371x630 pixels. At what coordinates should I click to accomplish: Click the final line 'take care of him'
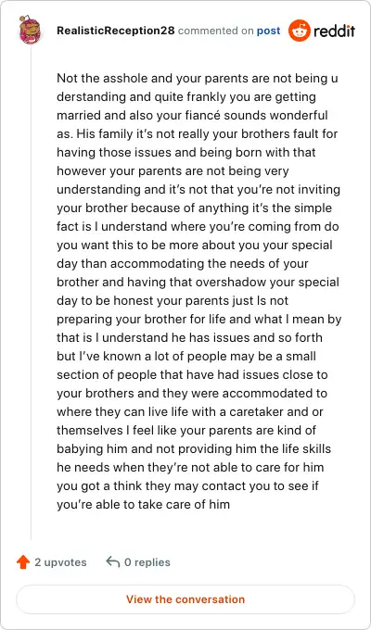184,504
